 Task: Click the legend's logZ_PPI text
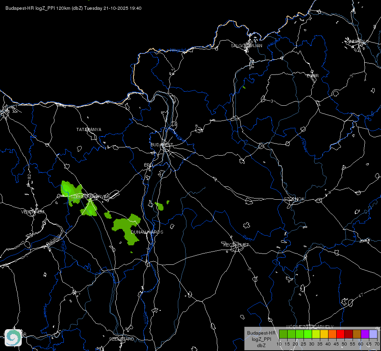pyautogui.click(x=262, y=339)
